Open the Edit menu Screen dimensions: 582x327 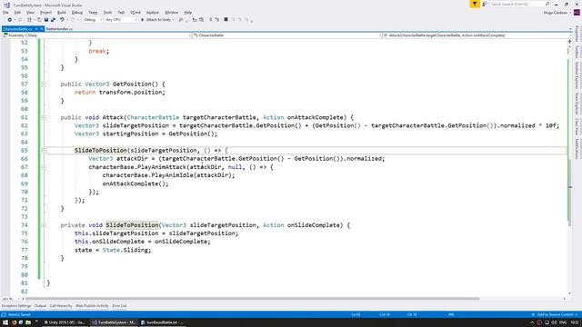click(17, 13)
